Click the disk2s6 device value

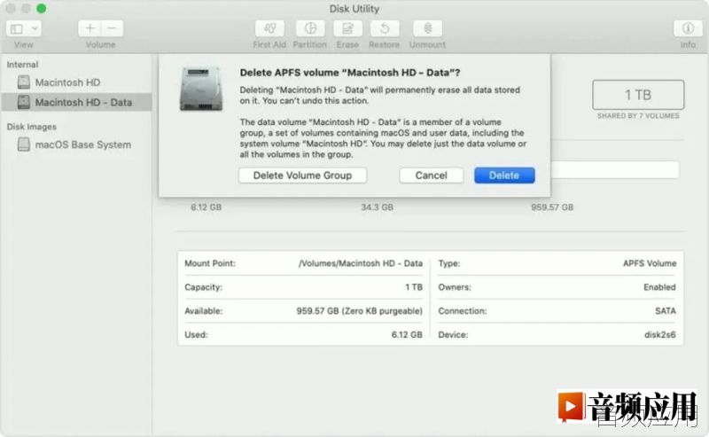point(660,335)
